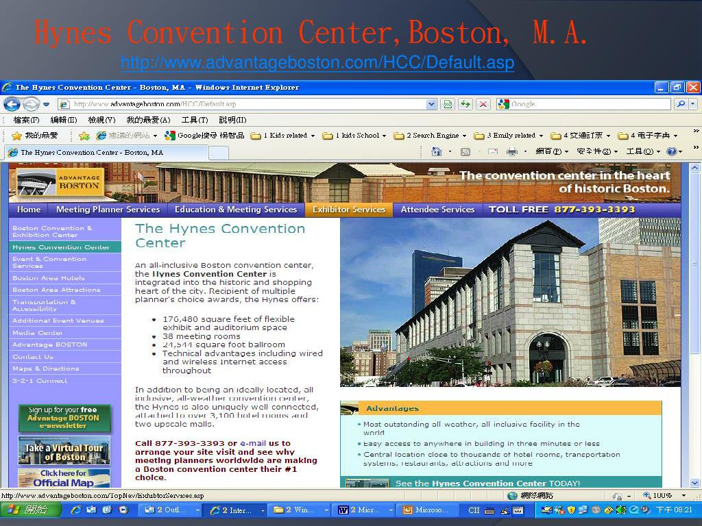Open the 檢視(V) menu
This screenshot has width=702, height=526.
tap(101, 120)
